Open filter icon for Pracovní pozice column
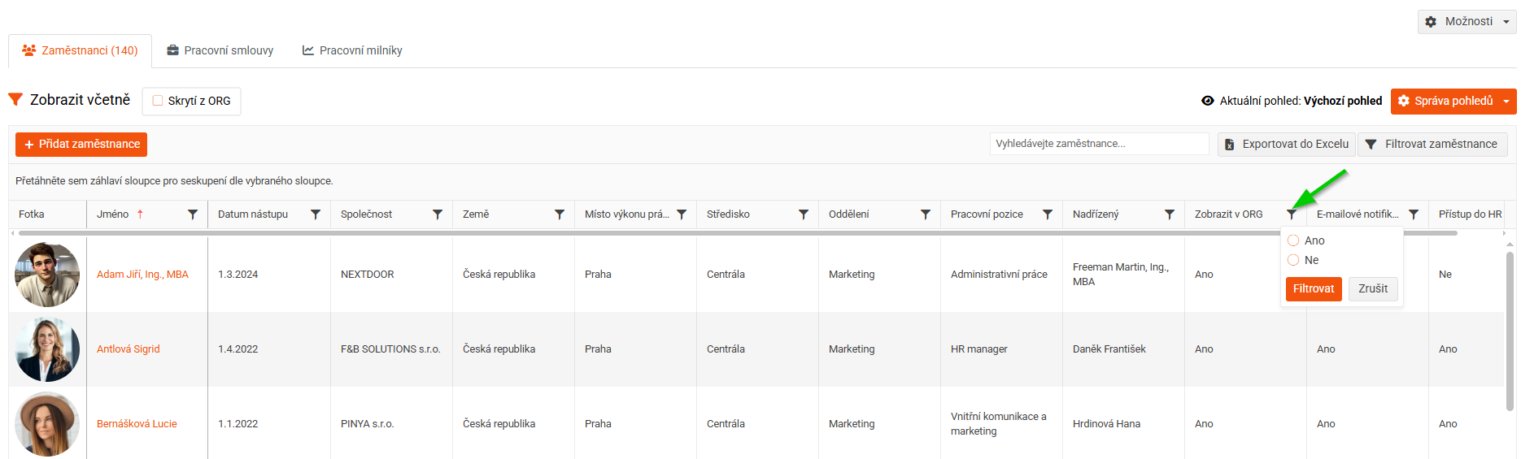This screenshot has width=1521, height=459. tap(1048, 214)
